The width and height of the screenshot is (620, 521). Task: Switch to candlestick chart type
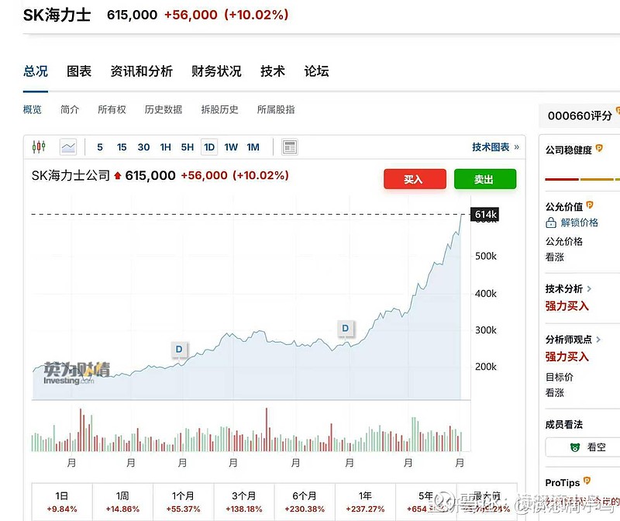coord(39,147)
